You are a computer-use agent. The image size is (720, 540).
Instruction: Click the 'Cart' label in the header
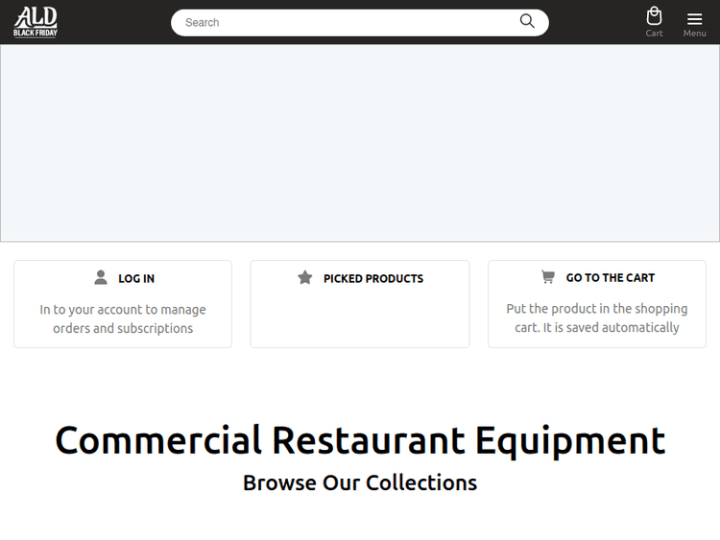(x=654, y=34)
